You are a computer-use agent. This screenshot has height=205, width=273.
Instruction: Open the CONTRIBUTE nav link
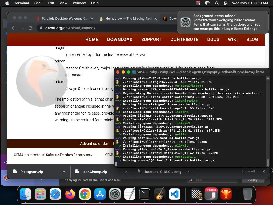[184, 40]
